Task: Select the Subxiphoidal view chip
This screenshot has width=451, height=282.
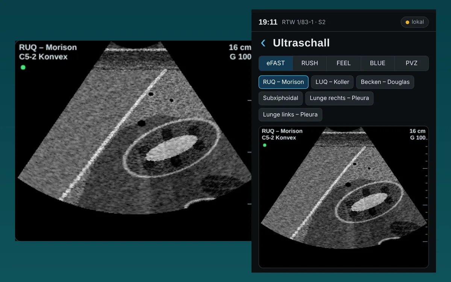Action: click(x=280, y=98)
